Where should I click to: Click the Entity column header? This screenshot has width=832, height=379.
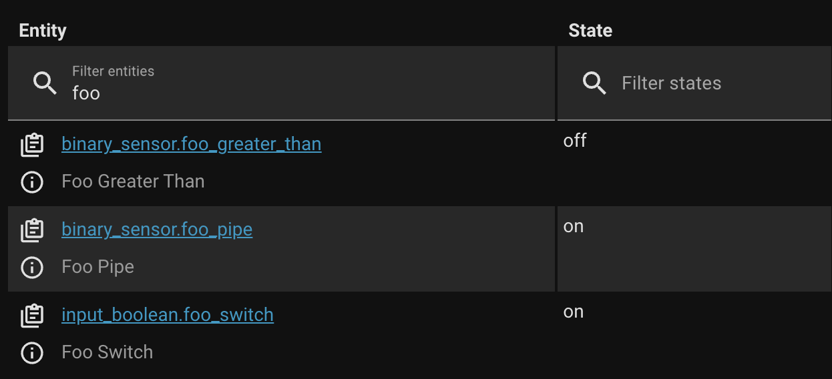click(43, 30)
